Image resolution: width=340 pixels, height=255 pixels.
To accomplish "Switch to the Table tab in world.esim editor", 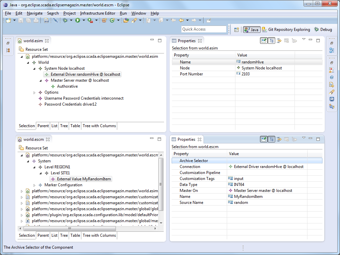I will pyautogui.click(x=75, y=126).
